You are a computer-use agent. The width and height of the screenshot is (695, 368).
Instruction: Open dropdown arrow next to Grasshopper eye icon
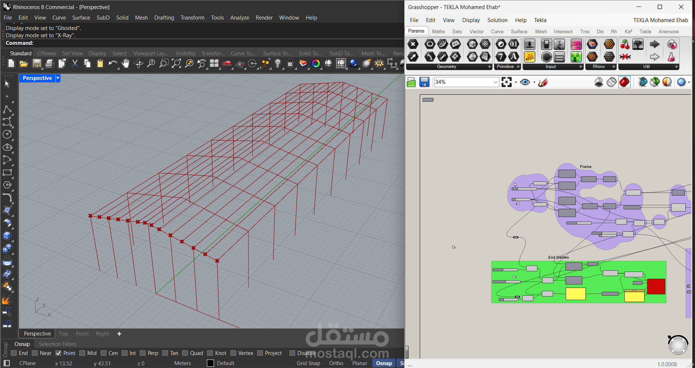(534, 82)
